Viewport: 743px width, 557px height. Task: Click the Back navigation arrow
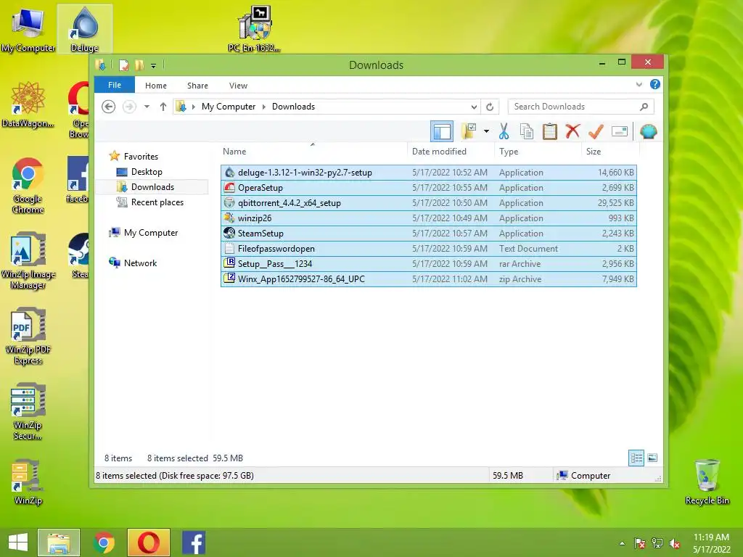point(109,107)
